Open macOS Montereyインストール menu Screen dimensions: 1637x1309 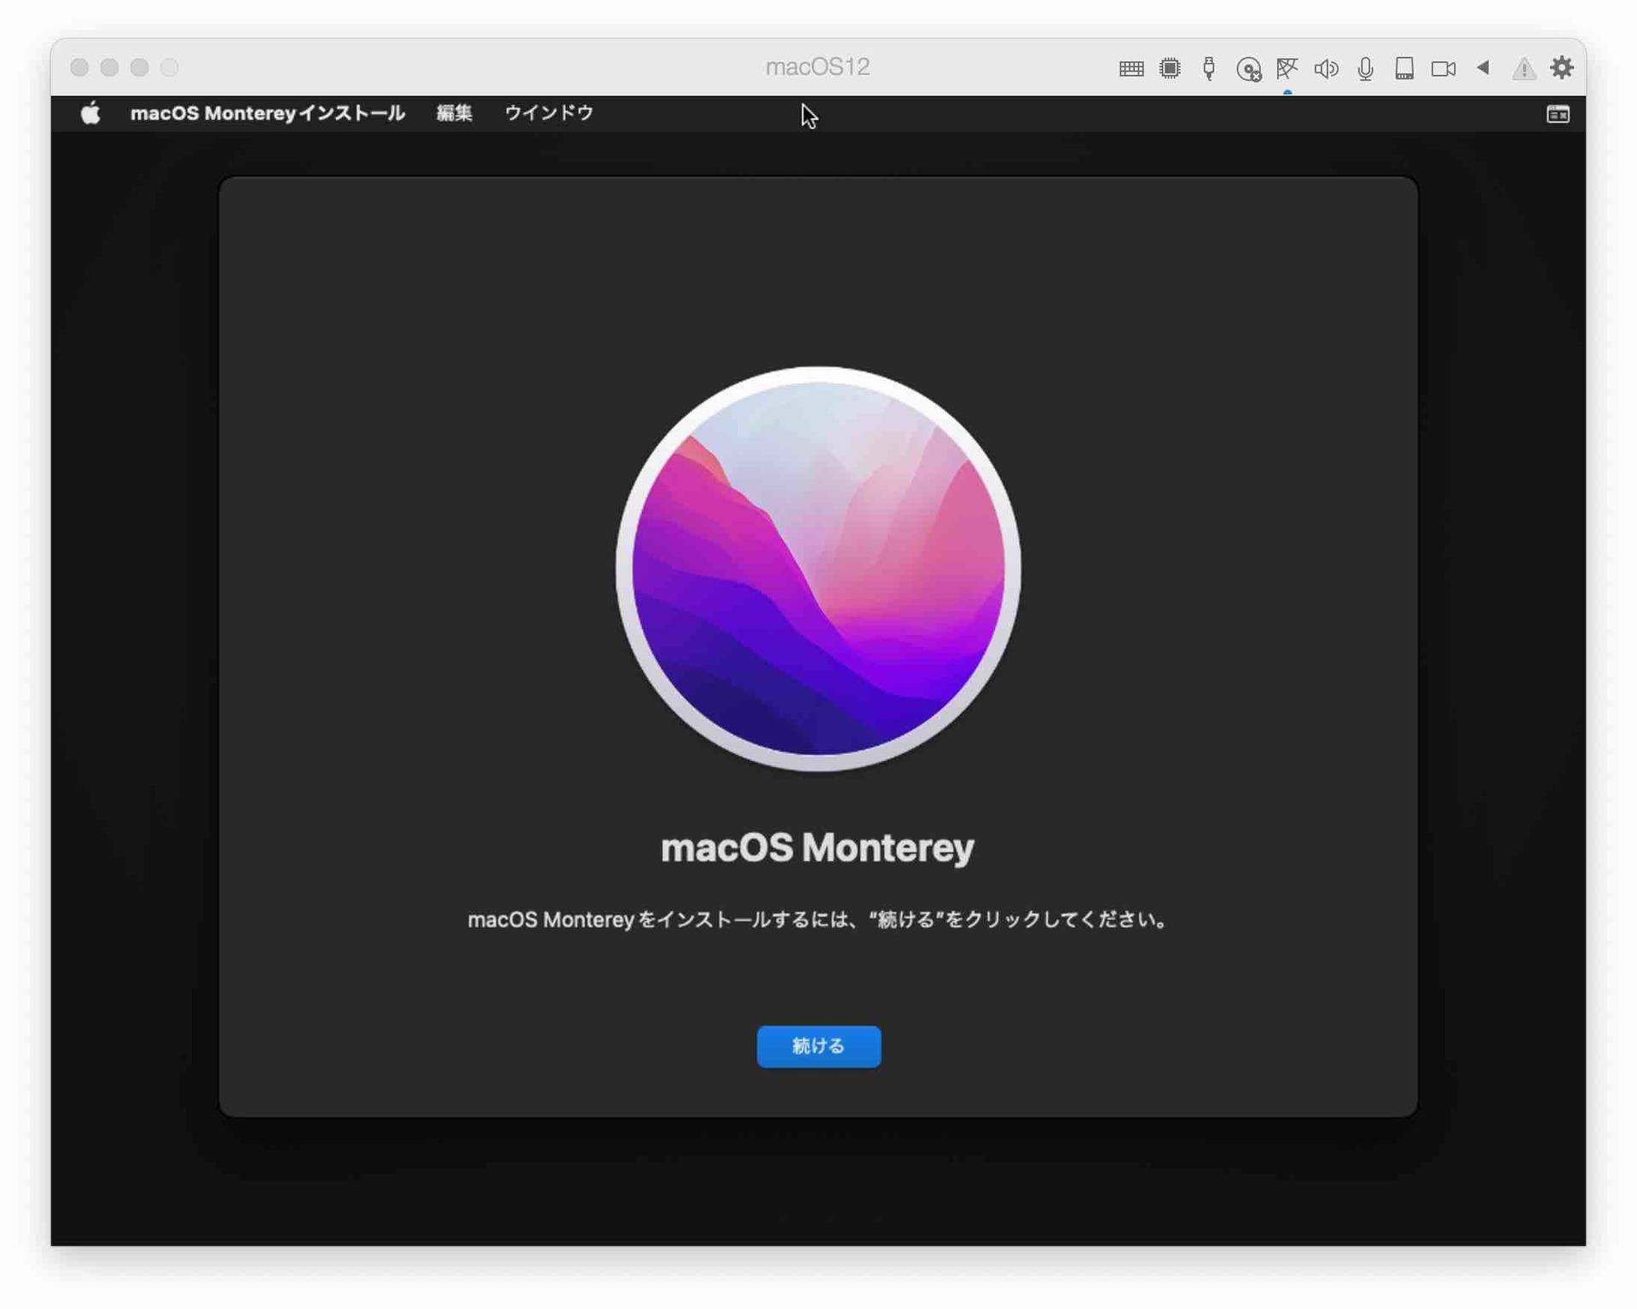[267, 112]
